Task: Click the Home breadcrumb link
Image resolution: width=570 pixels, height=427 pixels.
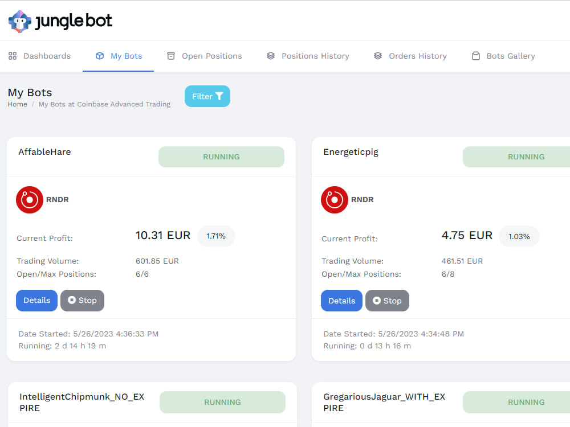Action: [17, 104]
